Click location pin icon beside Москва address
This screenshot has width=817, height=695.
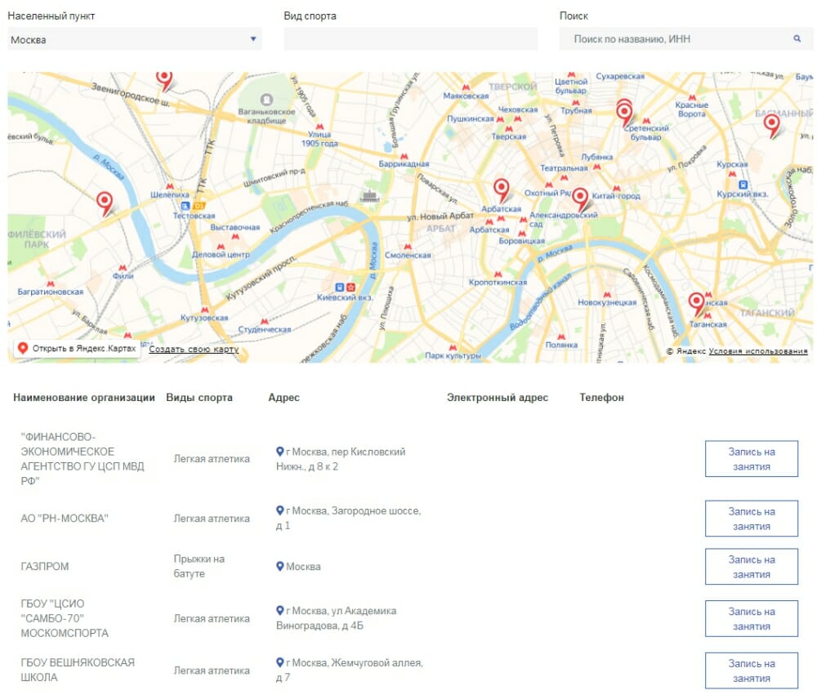(279, 566)
